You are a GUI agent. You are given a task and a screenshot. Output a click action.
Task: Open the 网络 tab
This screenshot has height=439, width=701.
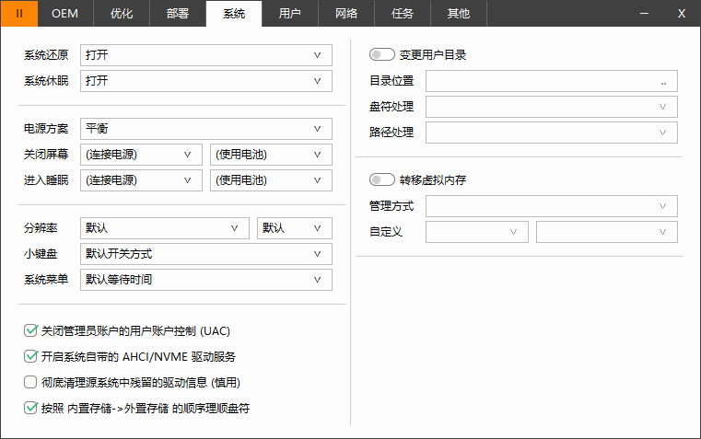346,13
